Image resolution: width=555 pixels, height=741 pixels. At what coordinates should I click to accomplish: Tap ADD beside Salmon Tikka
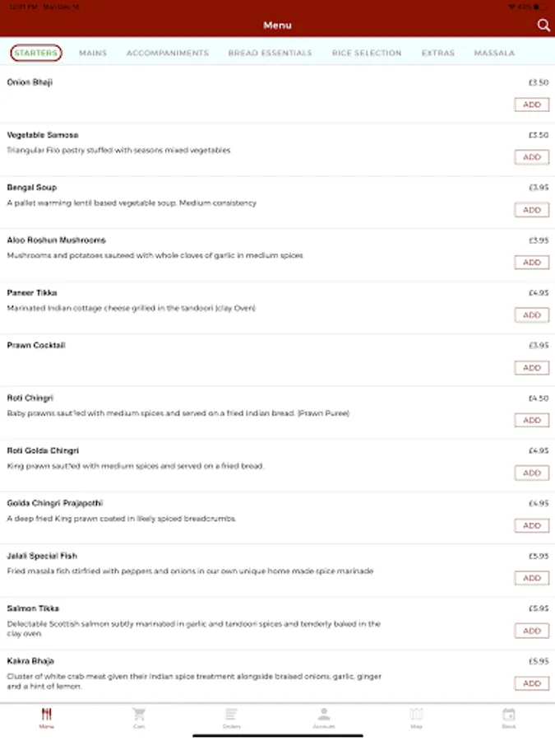coord(532,631)
